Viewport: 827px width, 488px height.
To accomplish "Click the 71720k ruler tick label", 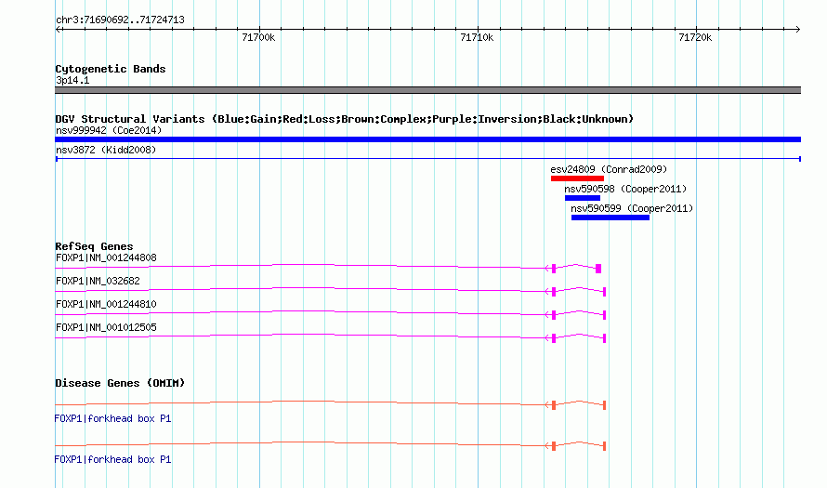I will pyautogui.click(x=695, y=37).
